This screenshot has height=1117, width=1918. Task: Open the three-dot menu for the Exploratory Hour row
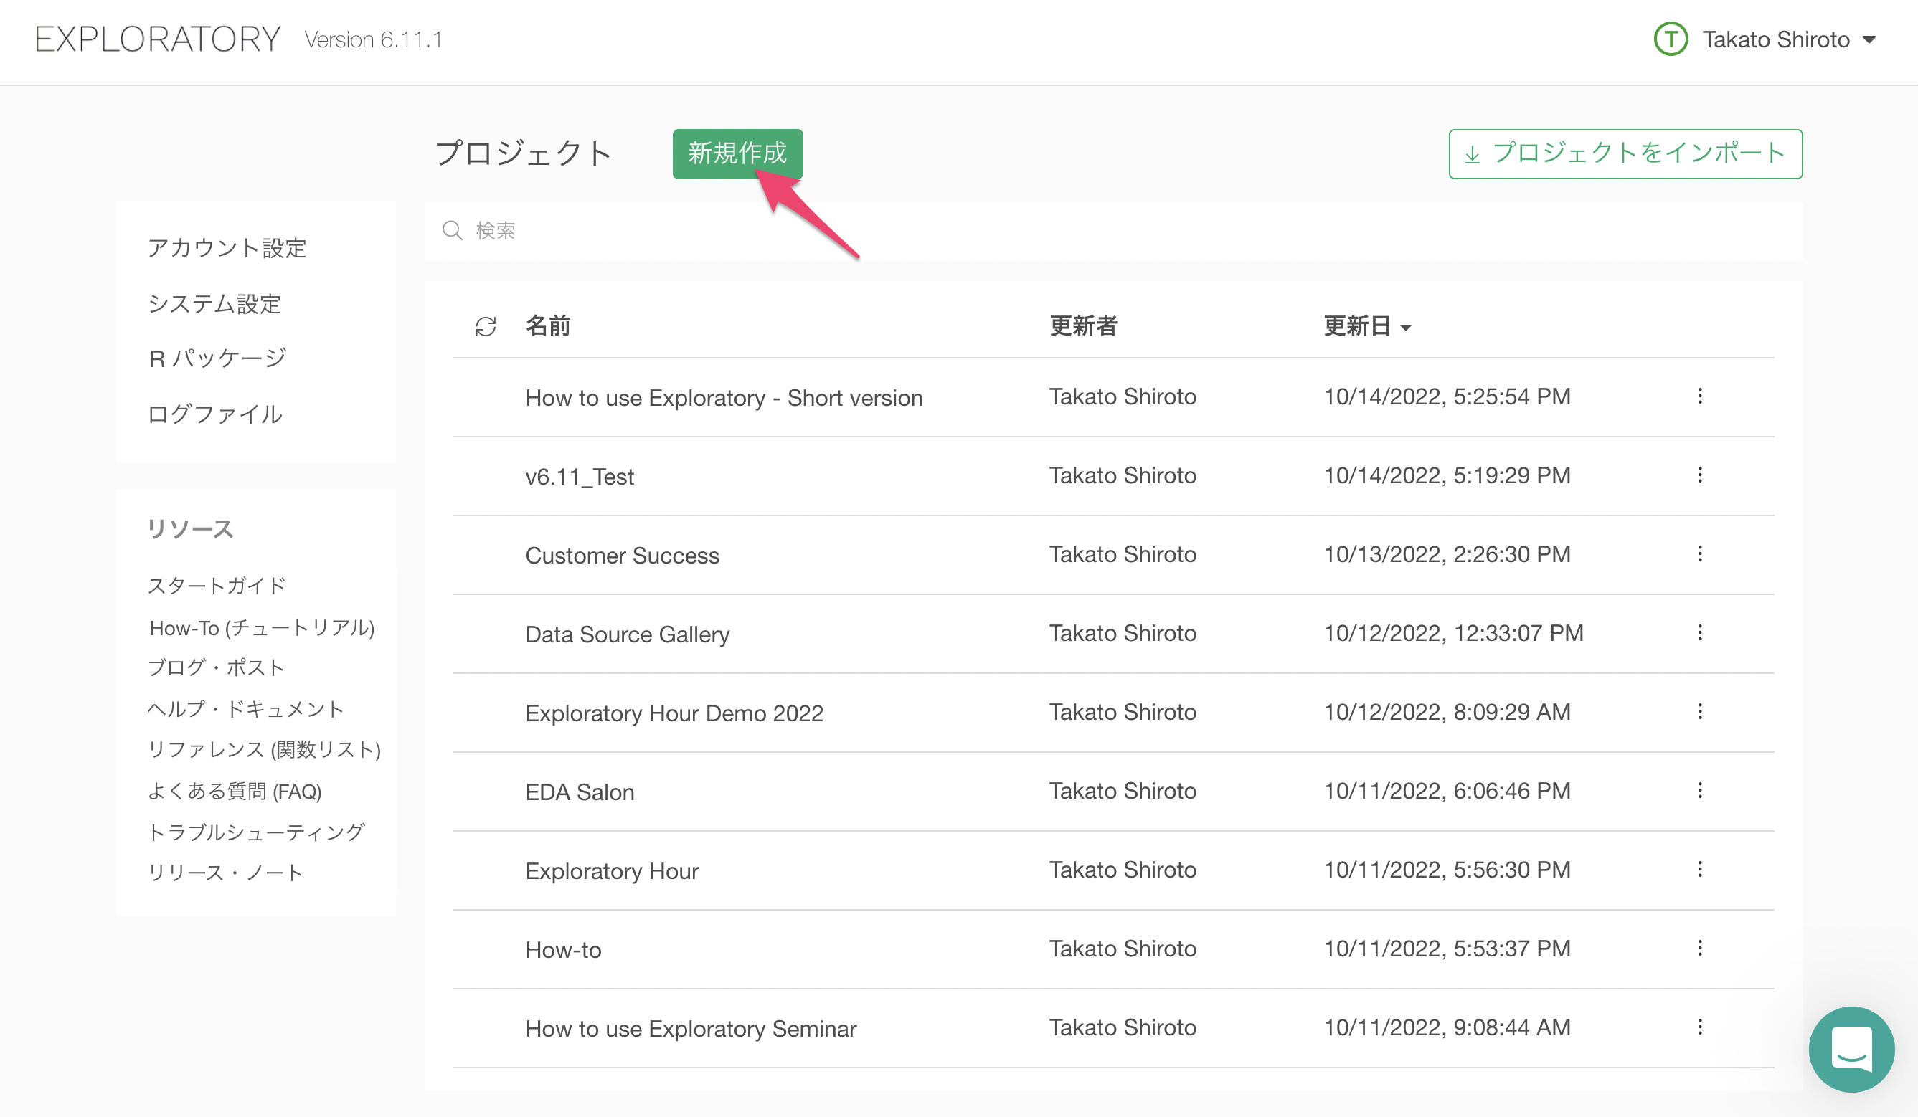(1699, 870)
